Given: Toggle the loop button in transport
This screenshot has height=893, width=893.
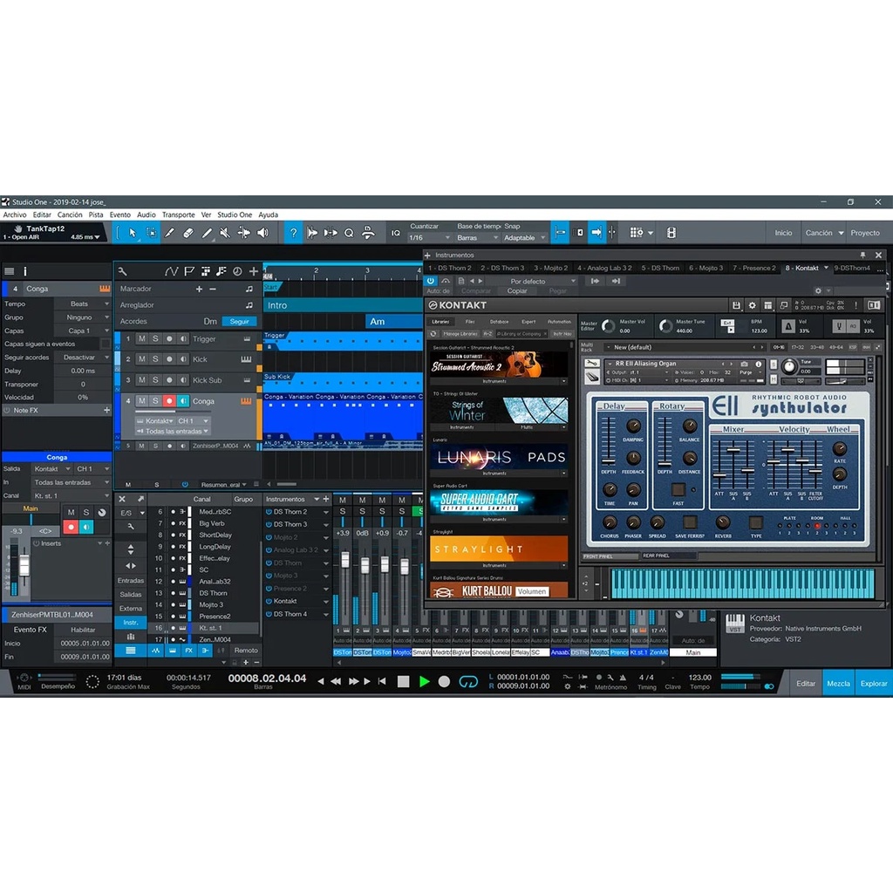Looking at the screenshot, I should pos(468,681).
